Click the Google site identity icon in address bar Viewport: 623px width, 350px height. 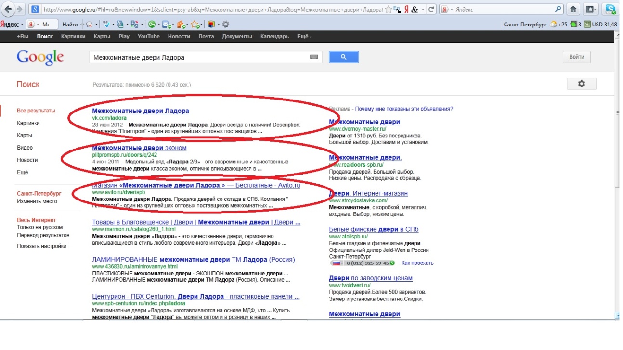[35, 9]
